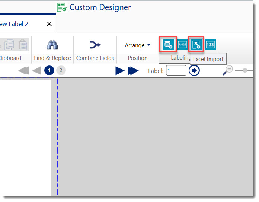Close the New Label 2 tab
Viewport: 259px width, 202px height.
pyautogui.click(x=49, y=24)
